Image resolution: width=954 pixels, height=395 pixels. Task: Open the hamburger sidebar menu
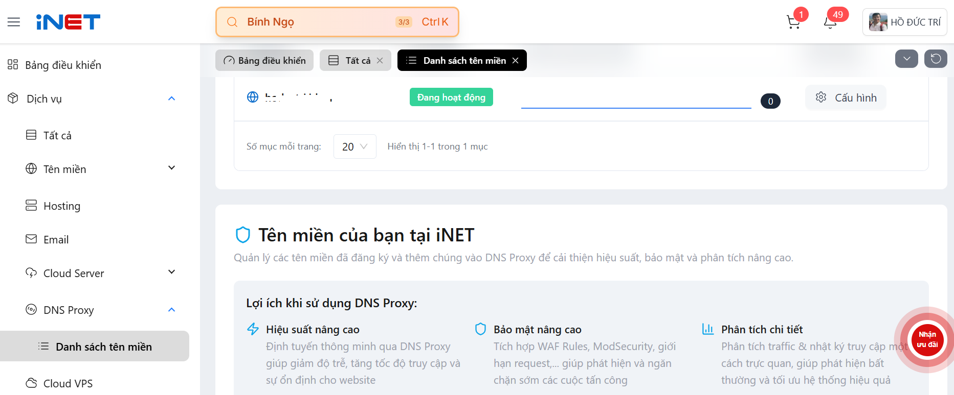pos(14,22)
